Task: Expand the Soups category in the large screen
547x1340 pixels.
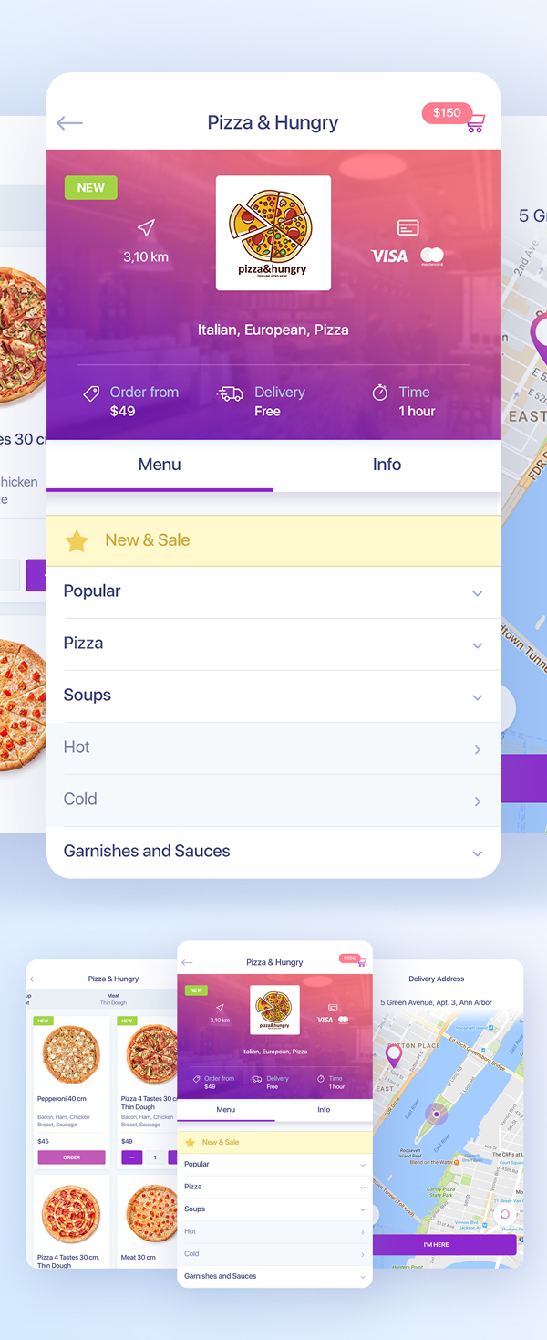Action: pyautogui.click(x=477, y=697)
